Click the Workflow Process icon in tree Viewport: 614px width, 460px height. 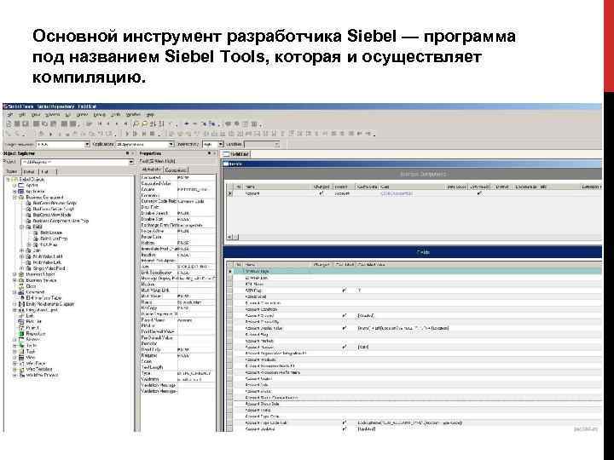click(x=21, y=375)
